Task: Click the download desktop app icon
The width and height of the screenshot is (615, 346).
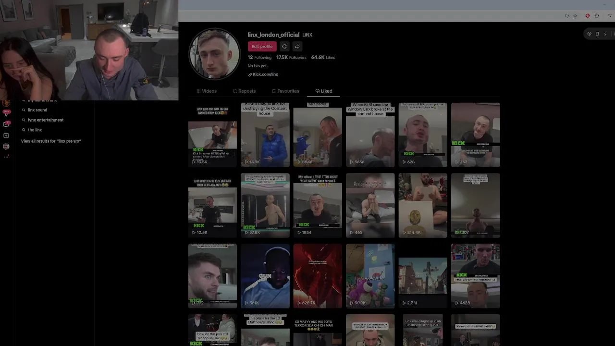Action: tap(605, 34)
